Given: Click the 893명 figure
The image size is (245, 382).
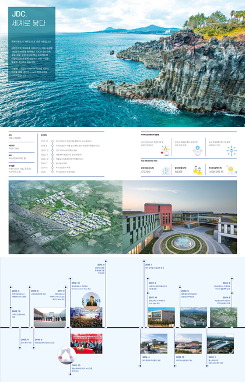Looking at the screenshot, I should (x=178, y=171).
